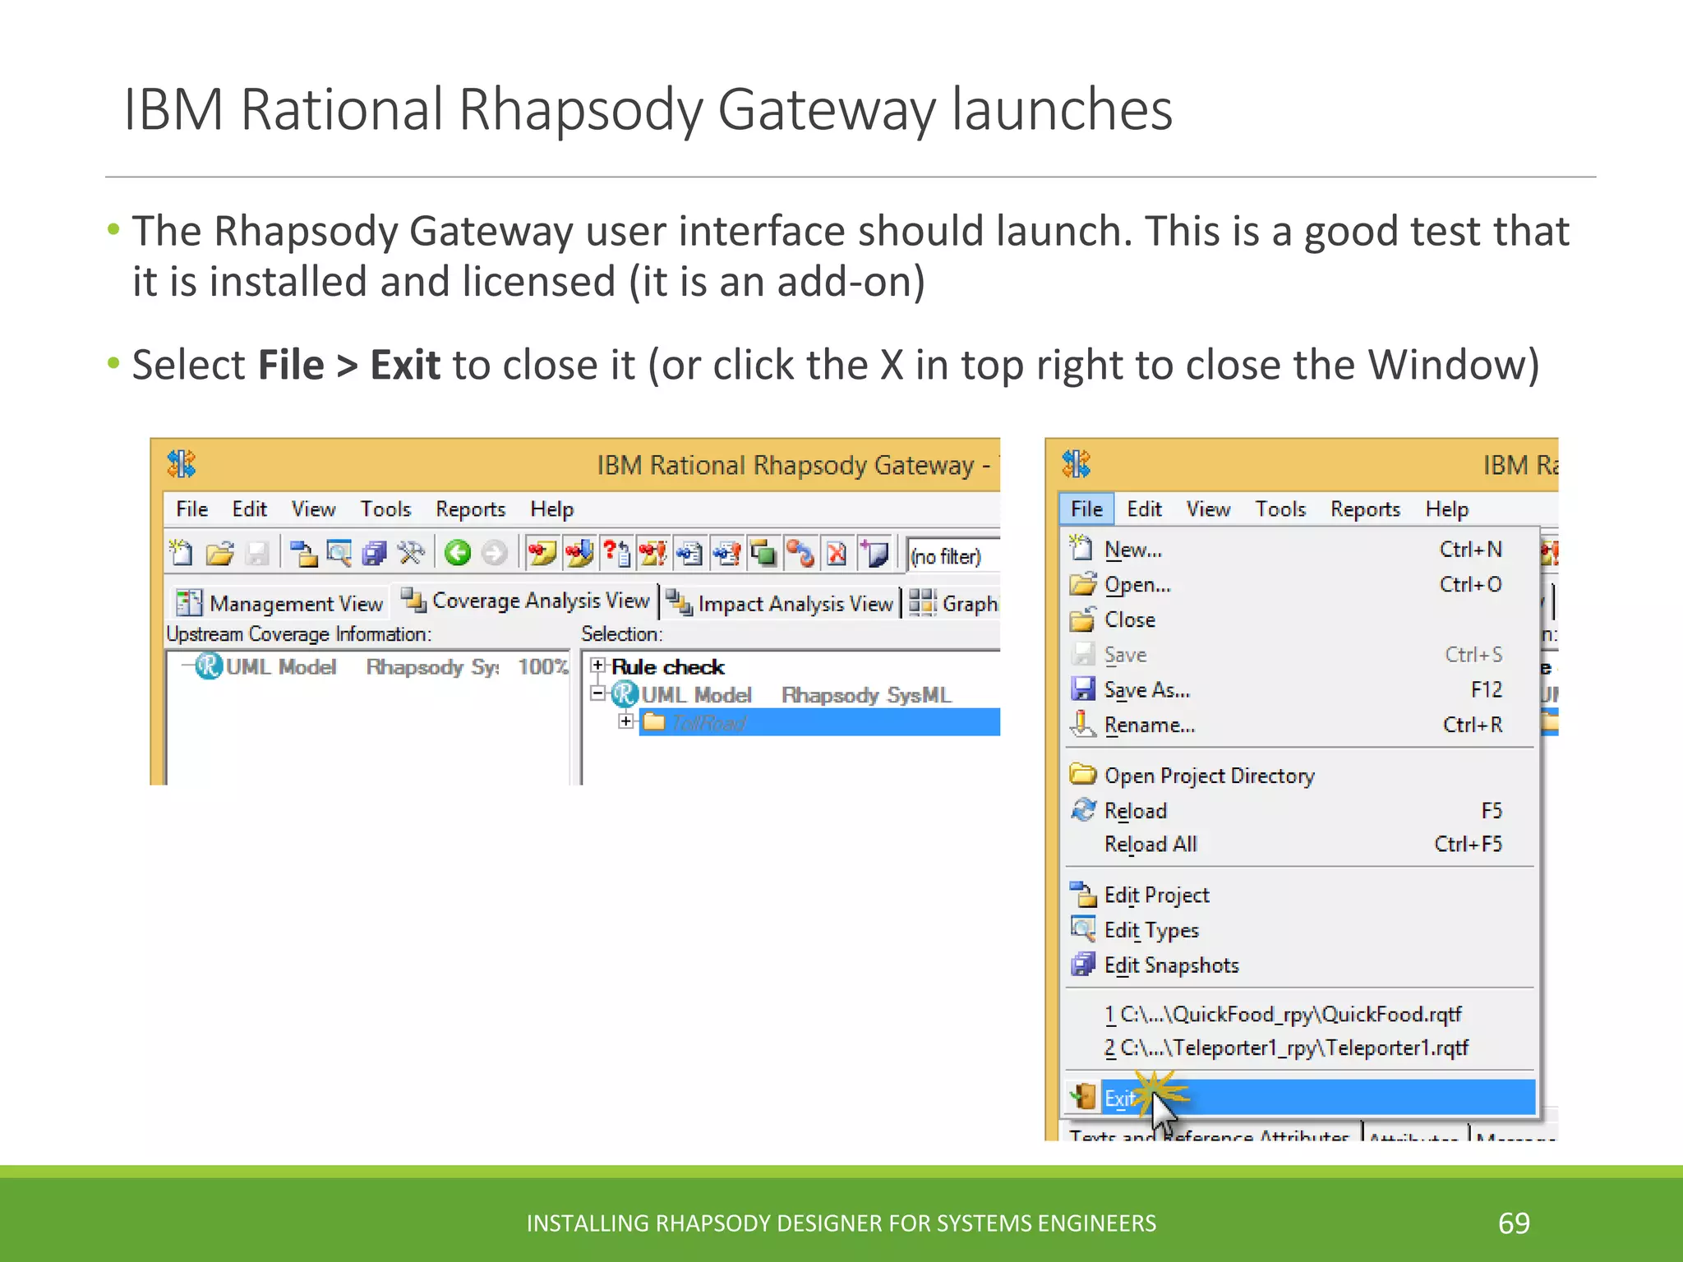Choose Close from the File menu

coord(1300,619)
